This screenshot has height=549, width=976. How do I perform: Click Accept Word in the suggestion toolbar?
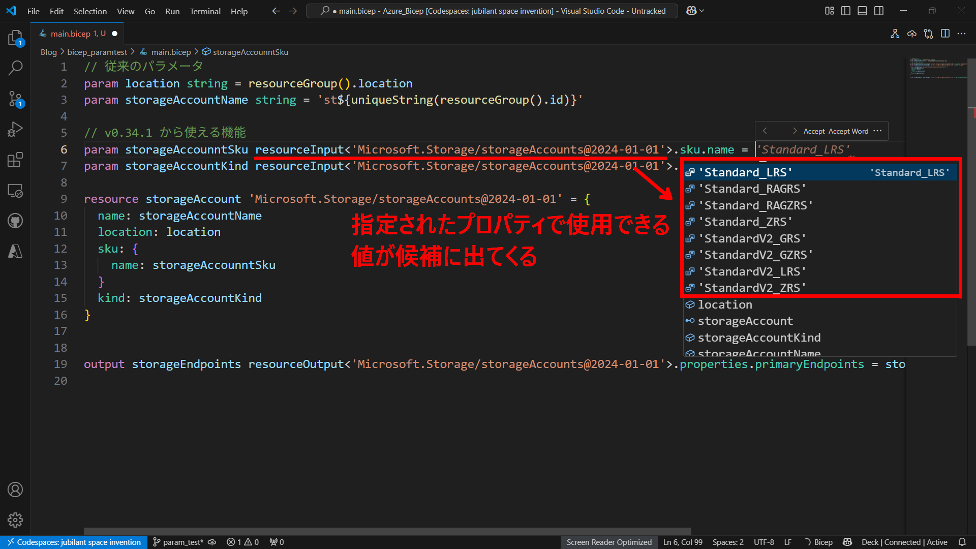tap(848, 131)
